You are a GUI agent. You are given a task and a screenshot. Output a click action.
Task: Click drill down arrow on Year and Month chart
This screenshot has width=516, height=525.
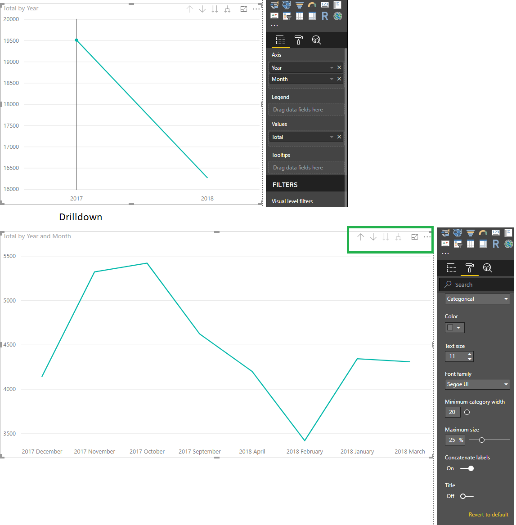click(x=373, y=237)
